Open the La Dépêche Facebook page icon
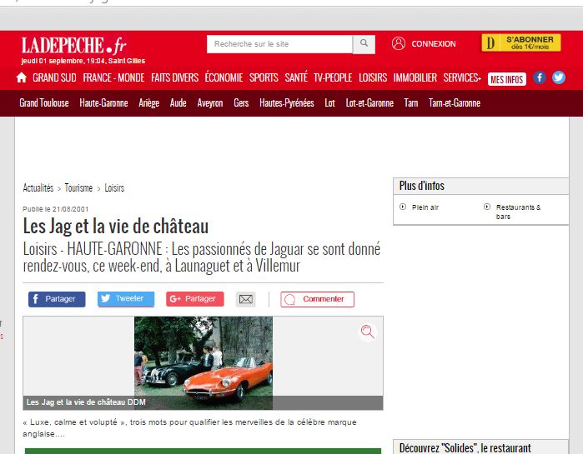 (540, 77)
